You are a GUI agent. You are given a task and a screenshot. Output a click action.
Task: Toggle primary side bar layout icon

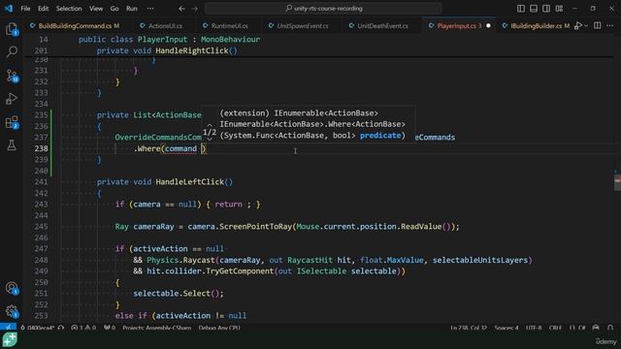521,9
